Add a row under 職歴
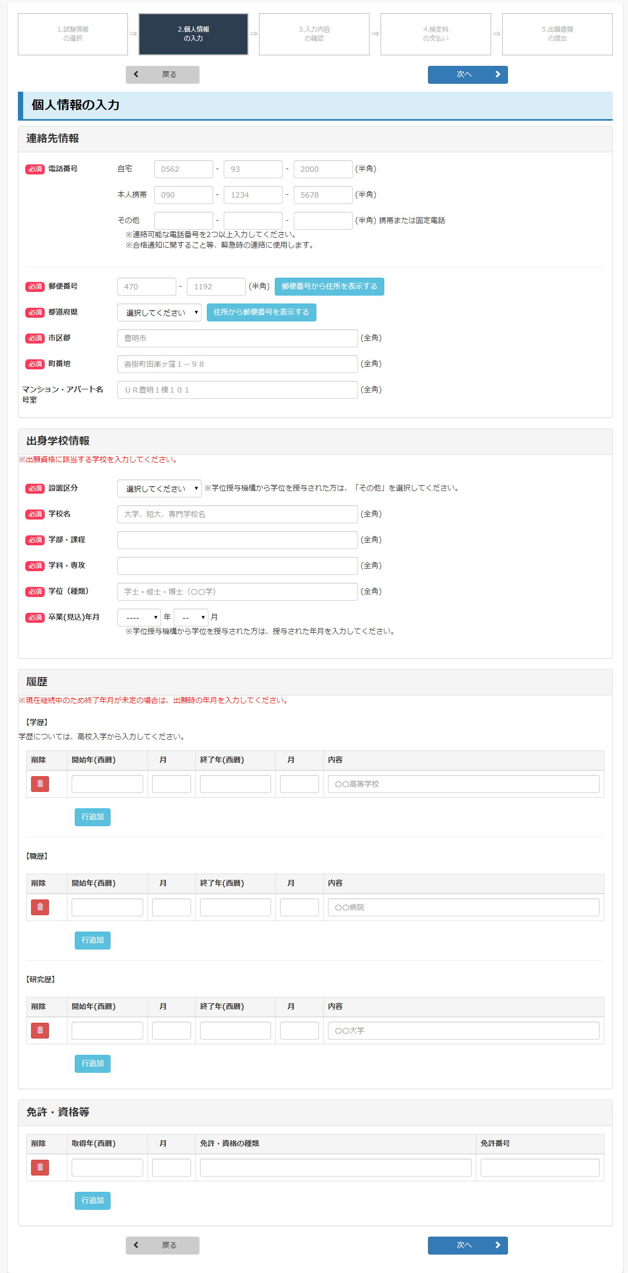The height and width of the screenshot is (1273, 628). pyautogui.click(x=93, y=940)
